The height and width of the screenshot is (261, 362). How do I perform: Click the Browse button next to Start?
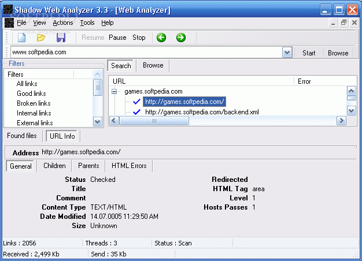[x=338, y=53]
